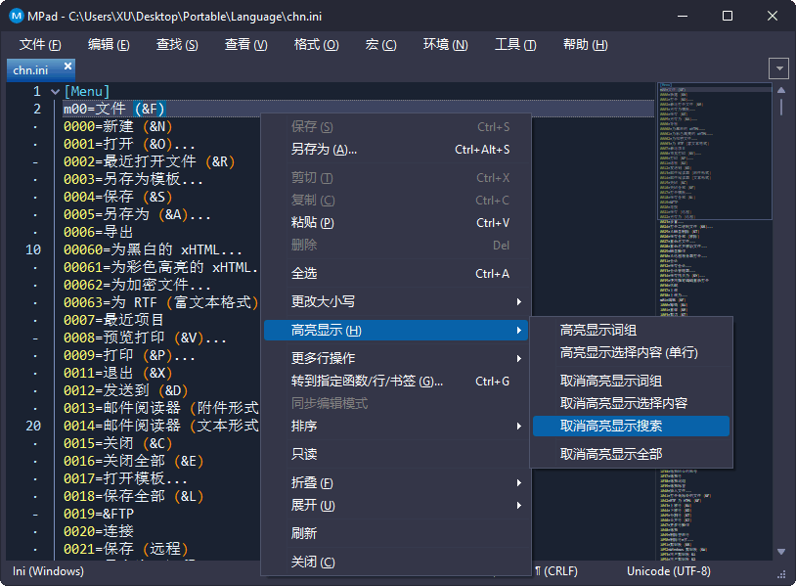Expand the 更多行操作 submenu

coord(396,358)
